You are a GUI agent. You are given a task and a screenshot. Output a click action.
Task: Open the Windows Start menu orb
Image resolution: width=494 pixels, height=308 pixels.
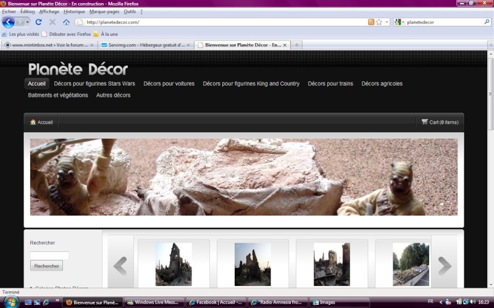pos(10,302)
